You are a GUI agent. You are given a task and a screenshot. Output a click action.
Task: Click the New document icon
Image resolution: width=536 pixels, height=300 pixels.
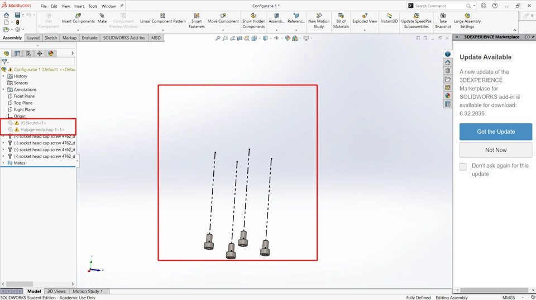pyautogui.click(x=6, y=22)
